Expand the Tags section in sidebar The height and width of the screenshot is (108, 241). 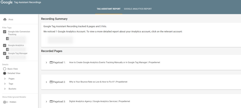pos(5,84)
